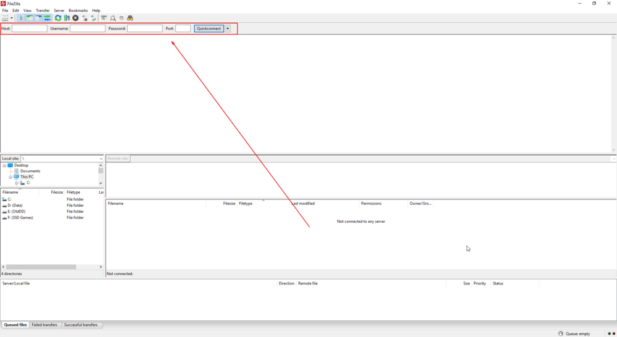
Task: Open the directory listing filters icon
Action: coord(104,19)
